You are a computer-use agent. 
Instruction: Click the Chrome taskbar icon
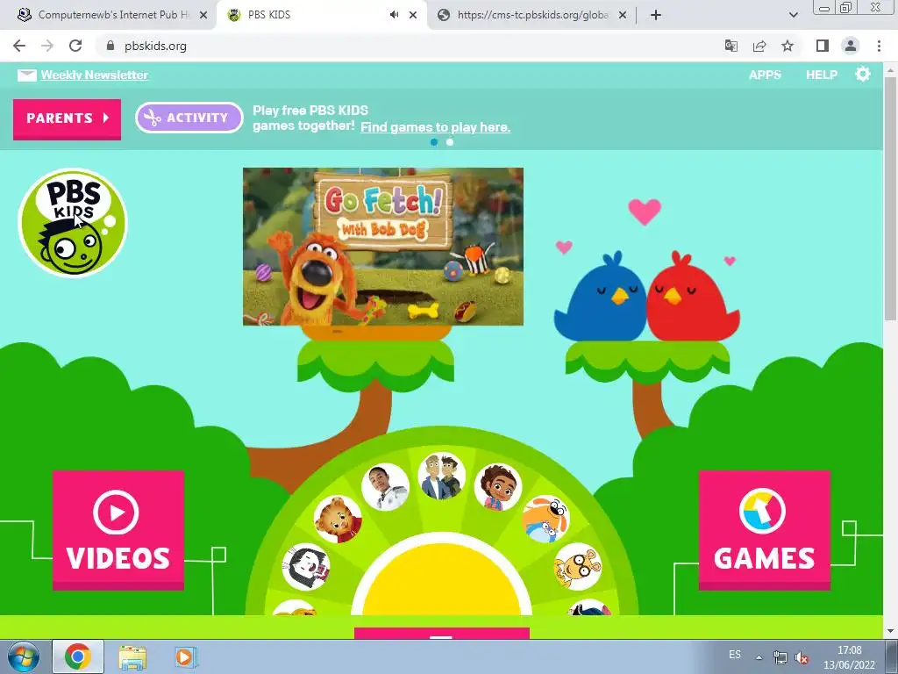pos(78,656)
